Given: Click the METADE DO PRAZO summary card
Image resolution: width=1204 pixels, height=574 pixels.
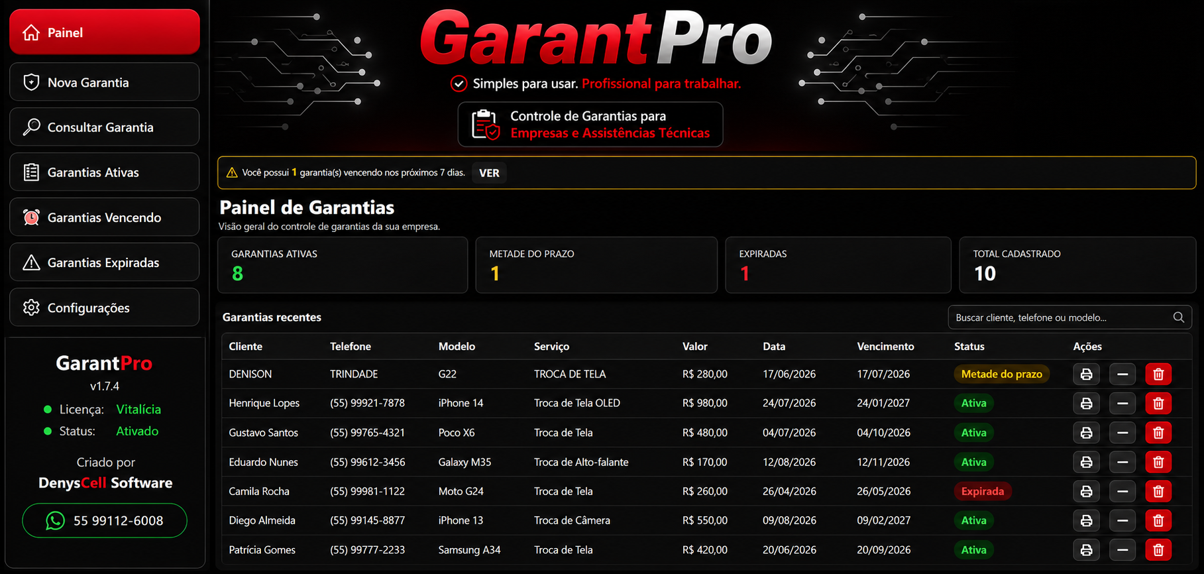Looking at the screenshot, I should pyautogui.click(x=596, y=265).
